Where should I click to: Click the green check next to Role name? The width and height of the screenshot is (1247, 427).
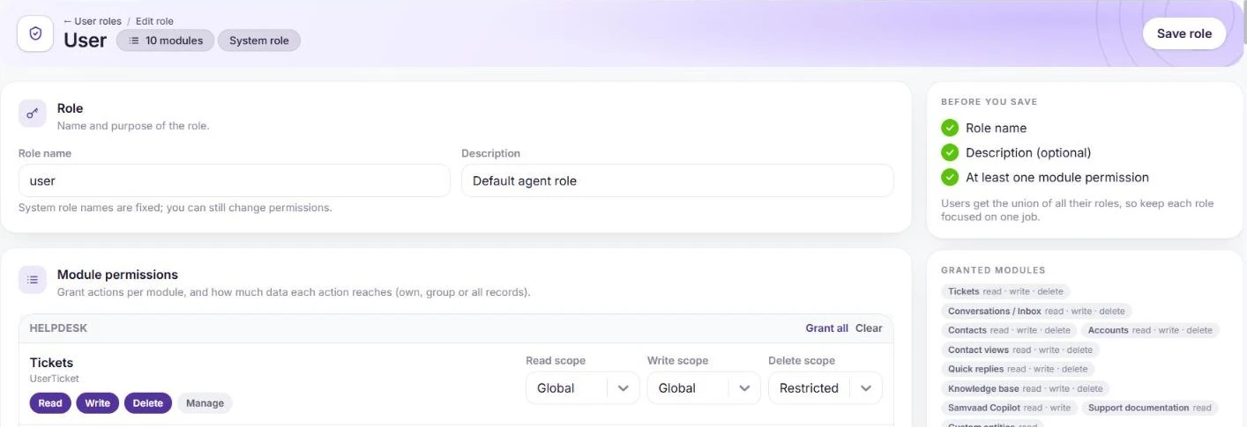(950, 128)
